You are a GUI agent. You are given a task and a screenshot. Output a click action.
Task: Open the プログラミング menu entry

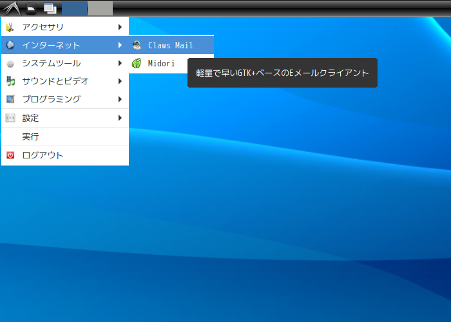tap(65, 99)
